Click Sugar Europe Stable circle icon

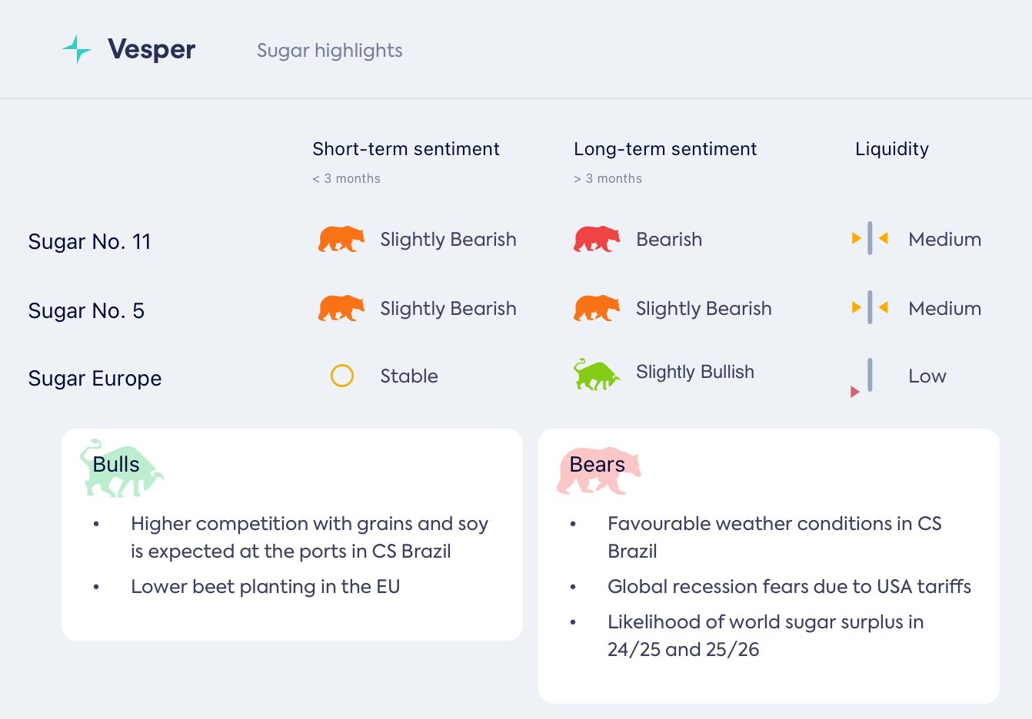[x=341, y=376]
